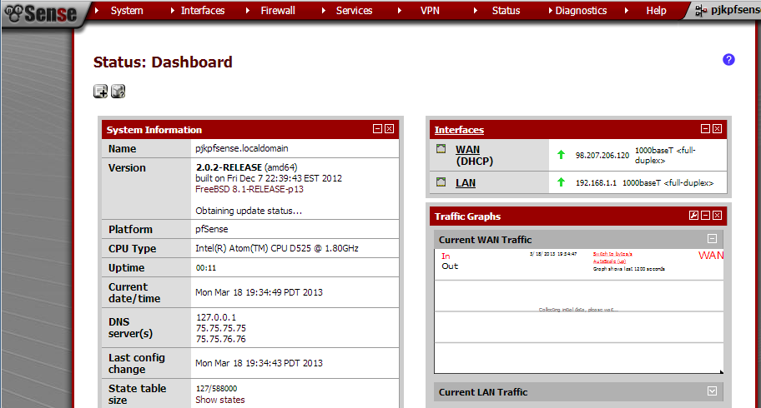This screenshot has height=408, width=761.
Task: Minimize the System Information widget
Action: 377,129
